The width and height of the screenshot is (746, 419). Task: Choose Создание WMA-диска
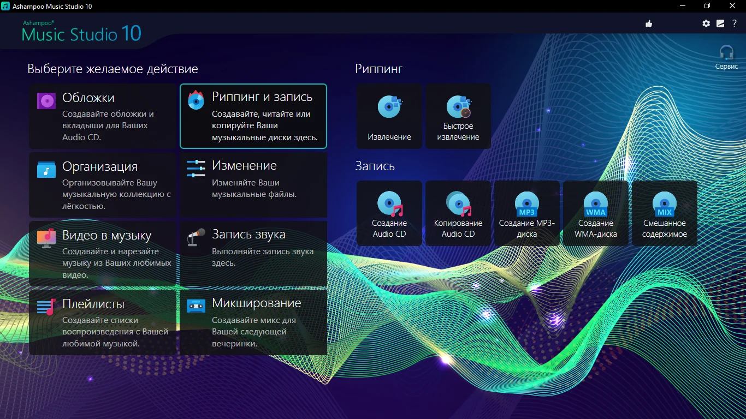[596, 213]
